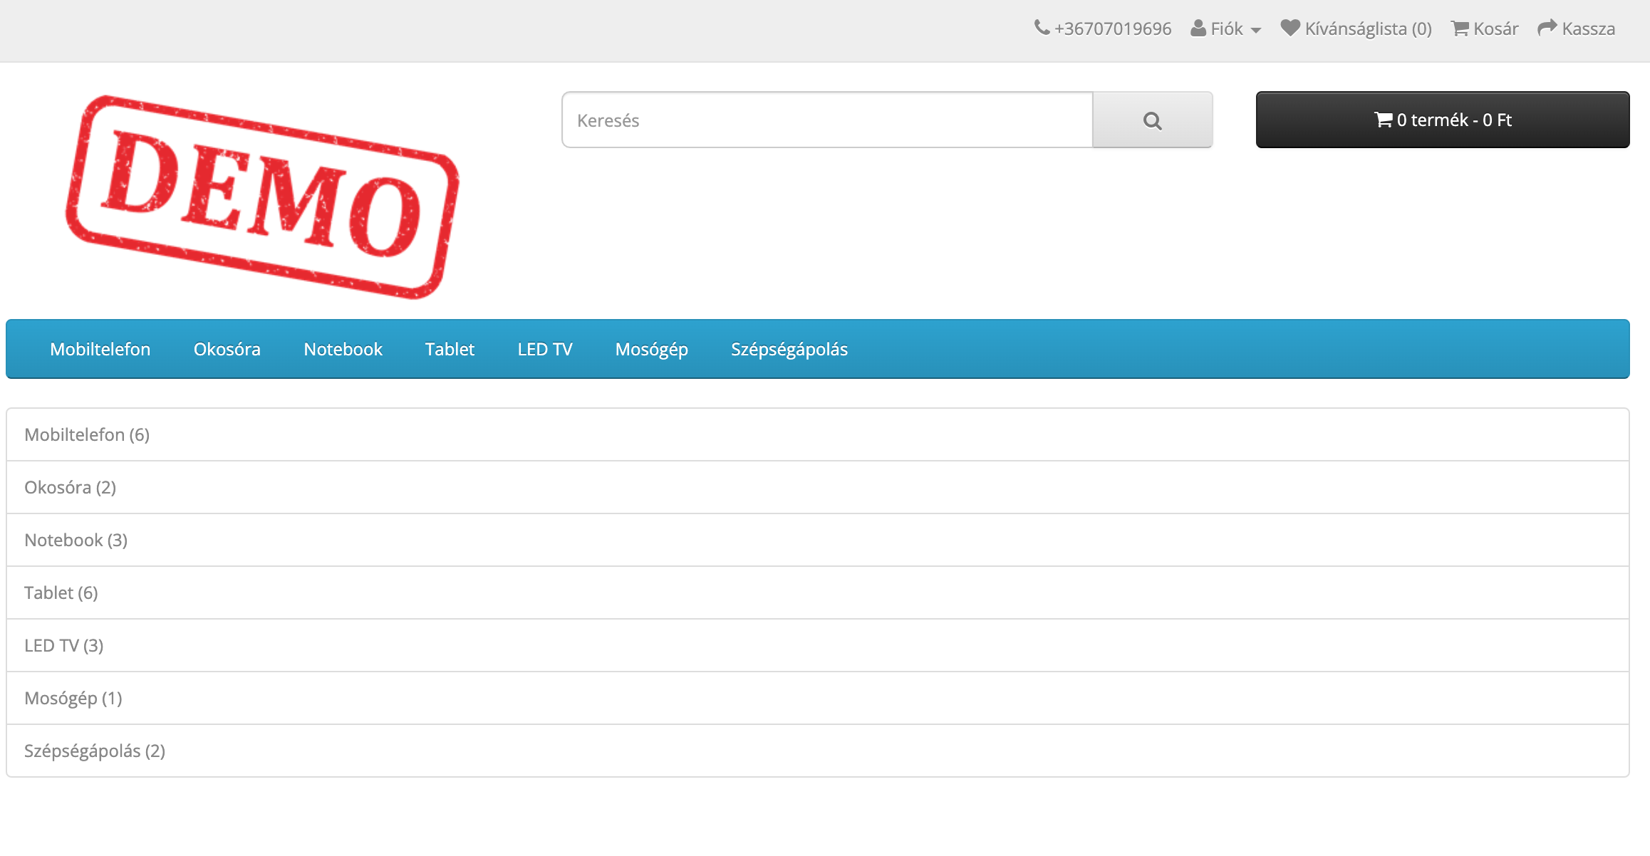Click the user icon beside Fiók

(x=1198, y=28)
